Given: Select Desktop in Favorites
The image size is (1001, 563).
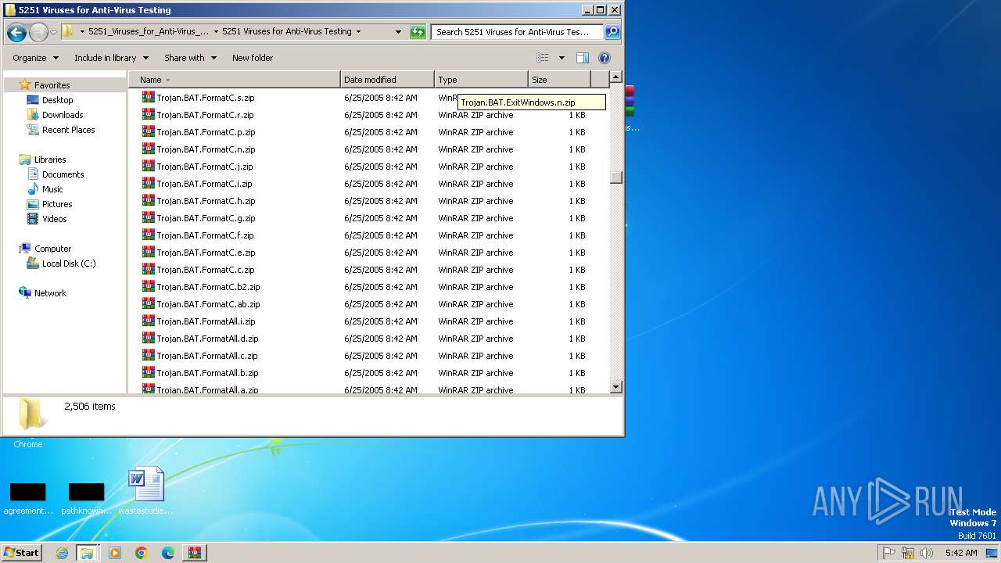Looking at the screenshot, I should click(x=57, y=100).
